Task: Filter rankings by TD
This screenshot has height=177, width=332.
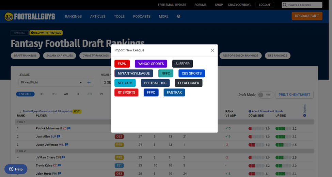Action: [90, 94]
